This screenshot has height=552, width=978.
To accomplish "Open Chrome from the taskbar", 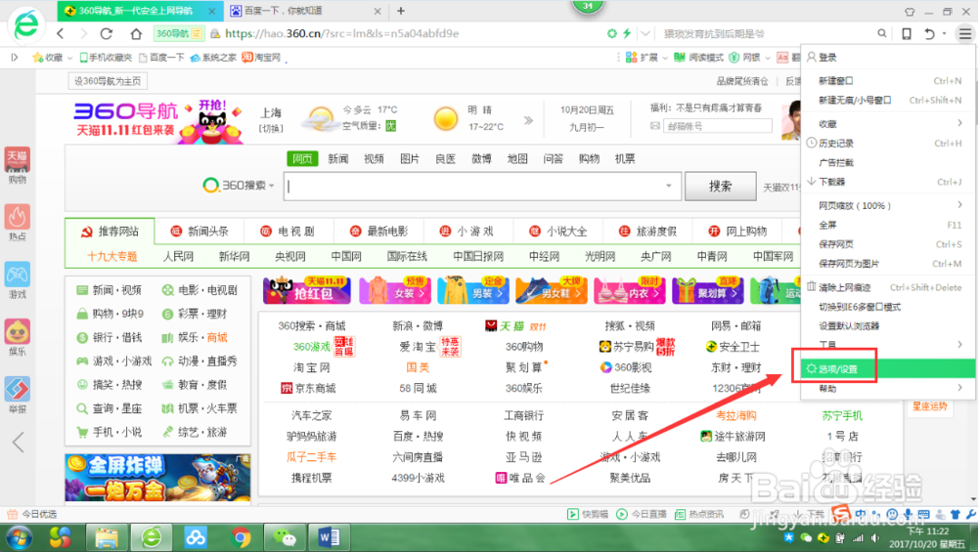I will [241, 537].
